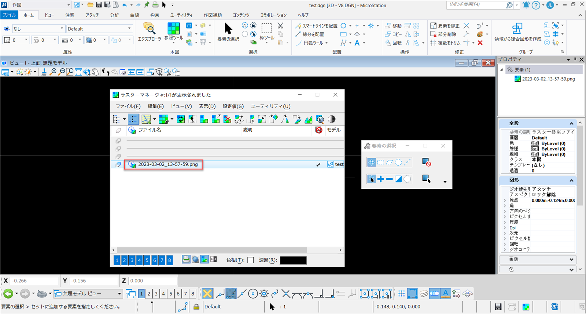Toggle view 7 in the bottom view group bar
Screen dimensions: 586x314
click(x=185, y=294)
